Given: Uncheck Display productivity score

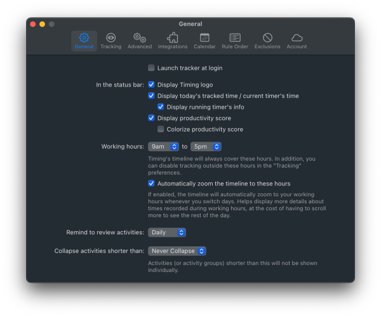Looking at the screenshot, I should pos(152,118).
